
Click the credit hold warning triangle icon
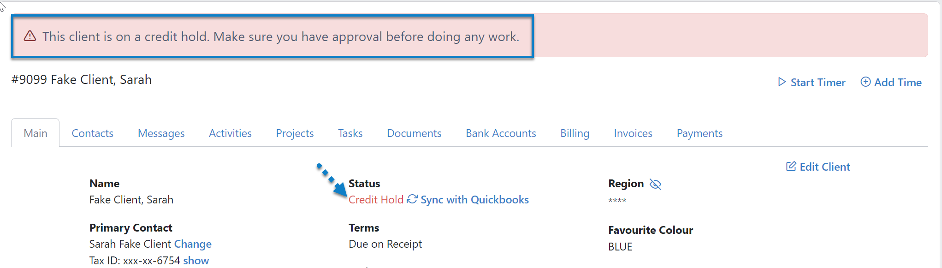pos(30,36)
